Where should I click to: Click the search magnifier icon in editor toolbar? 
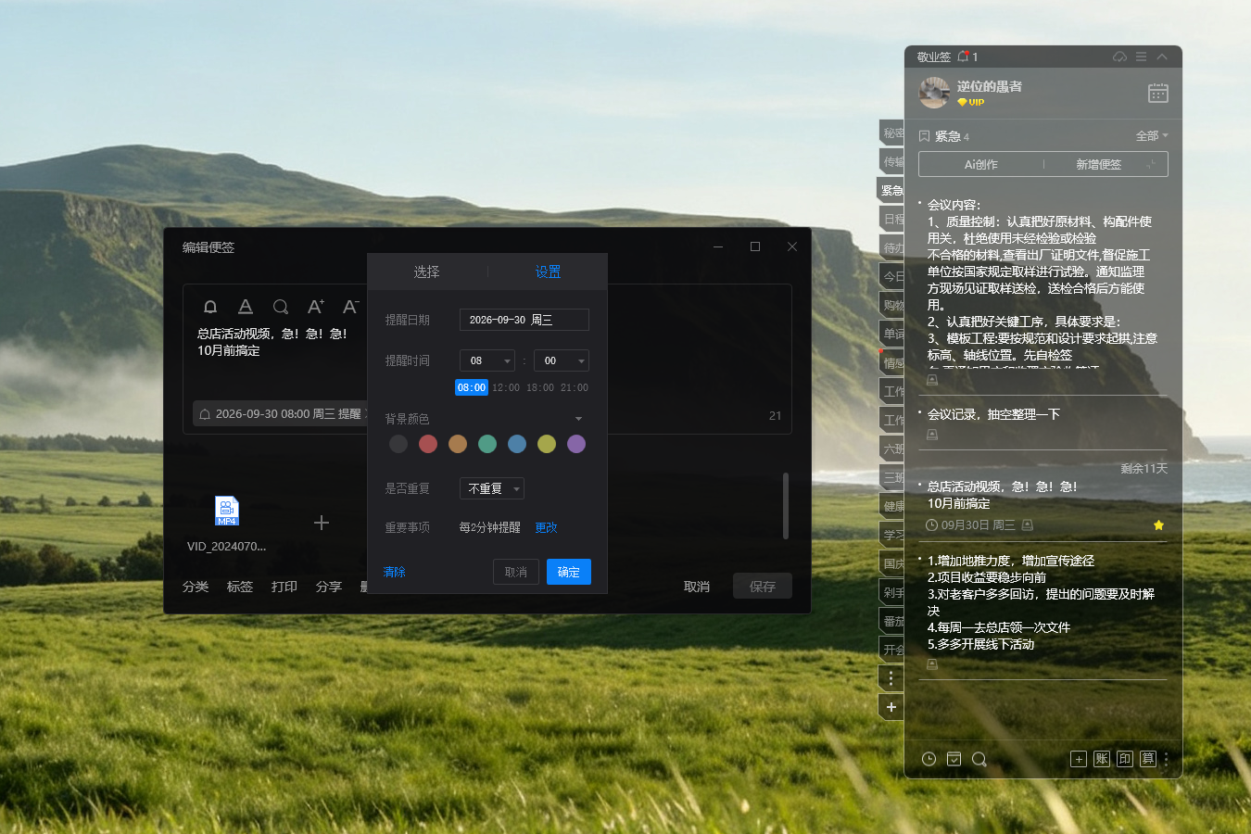[281, 307]
